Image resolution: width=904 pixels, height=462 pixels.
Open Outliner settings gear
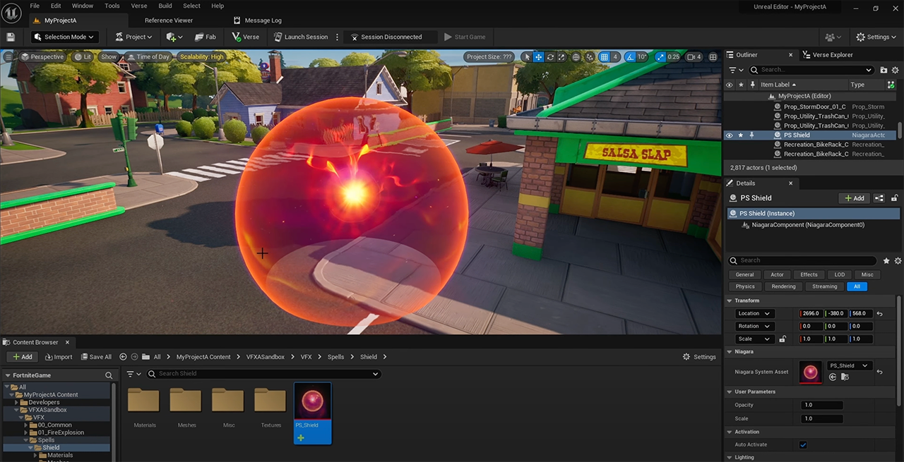tap(896, 70)
